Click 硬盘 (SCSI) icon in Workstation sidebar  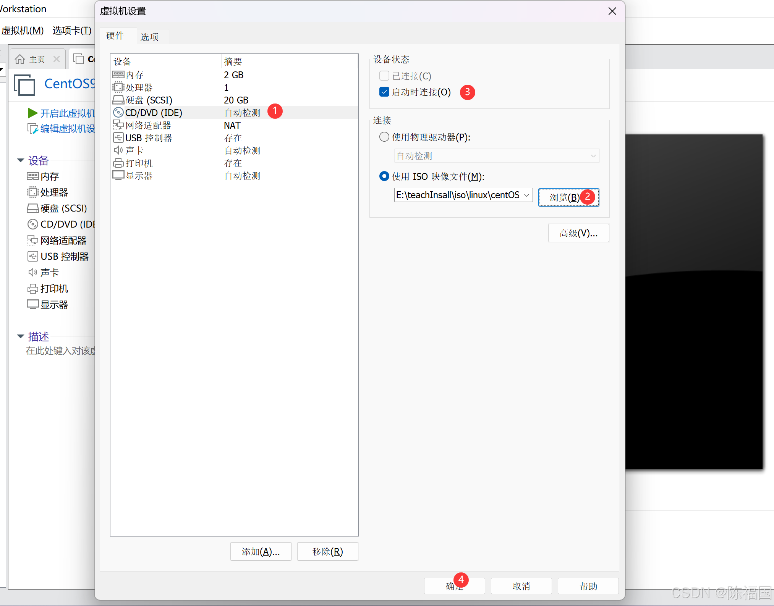[33, 208]
